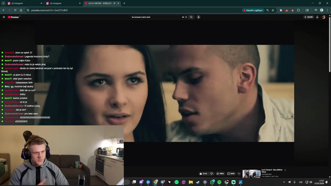The height and width of the screenshot is (186, 331).
Task: Open the Chrome three-dot menu
Action: click(327, 10)
